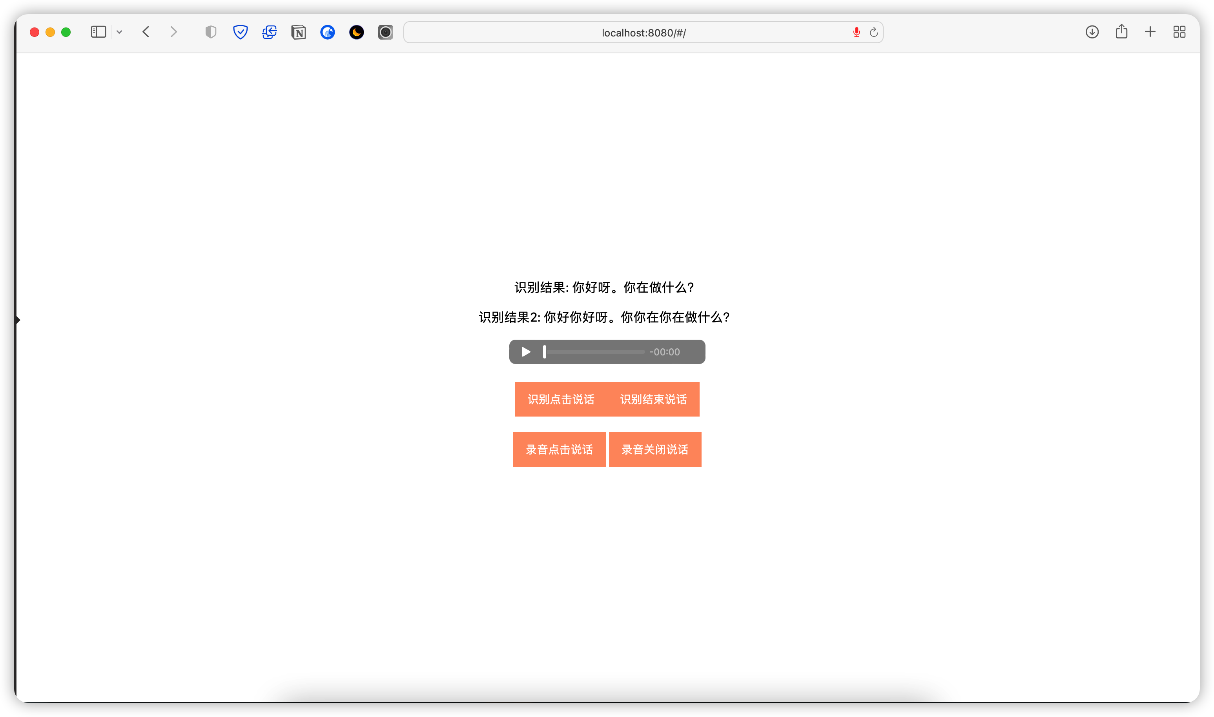1214x717 pixels.
Task: Click the camera lens extension icon
Action: [385, 32]
